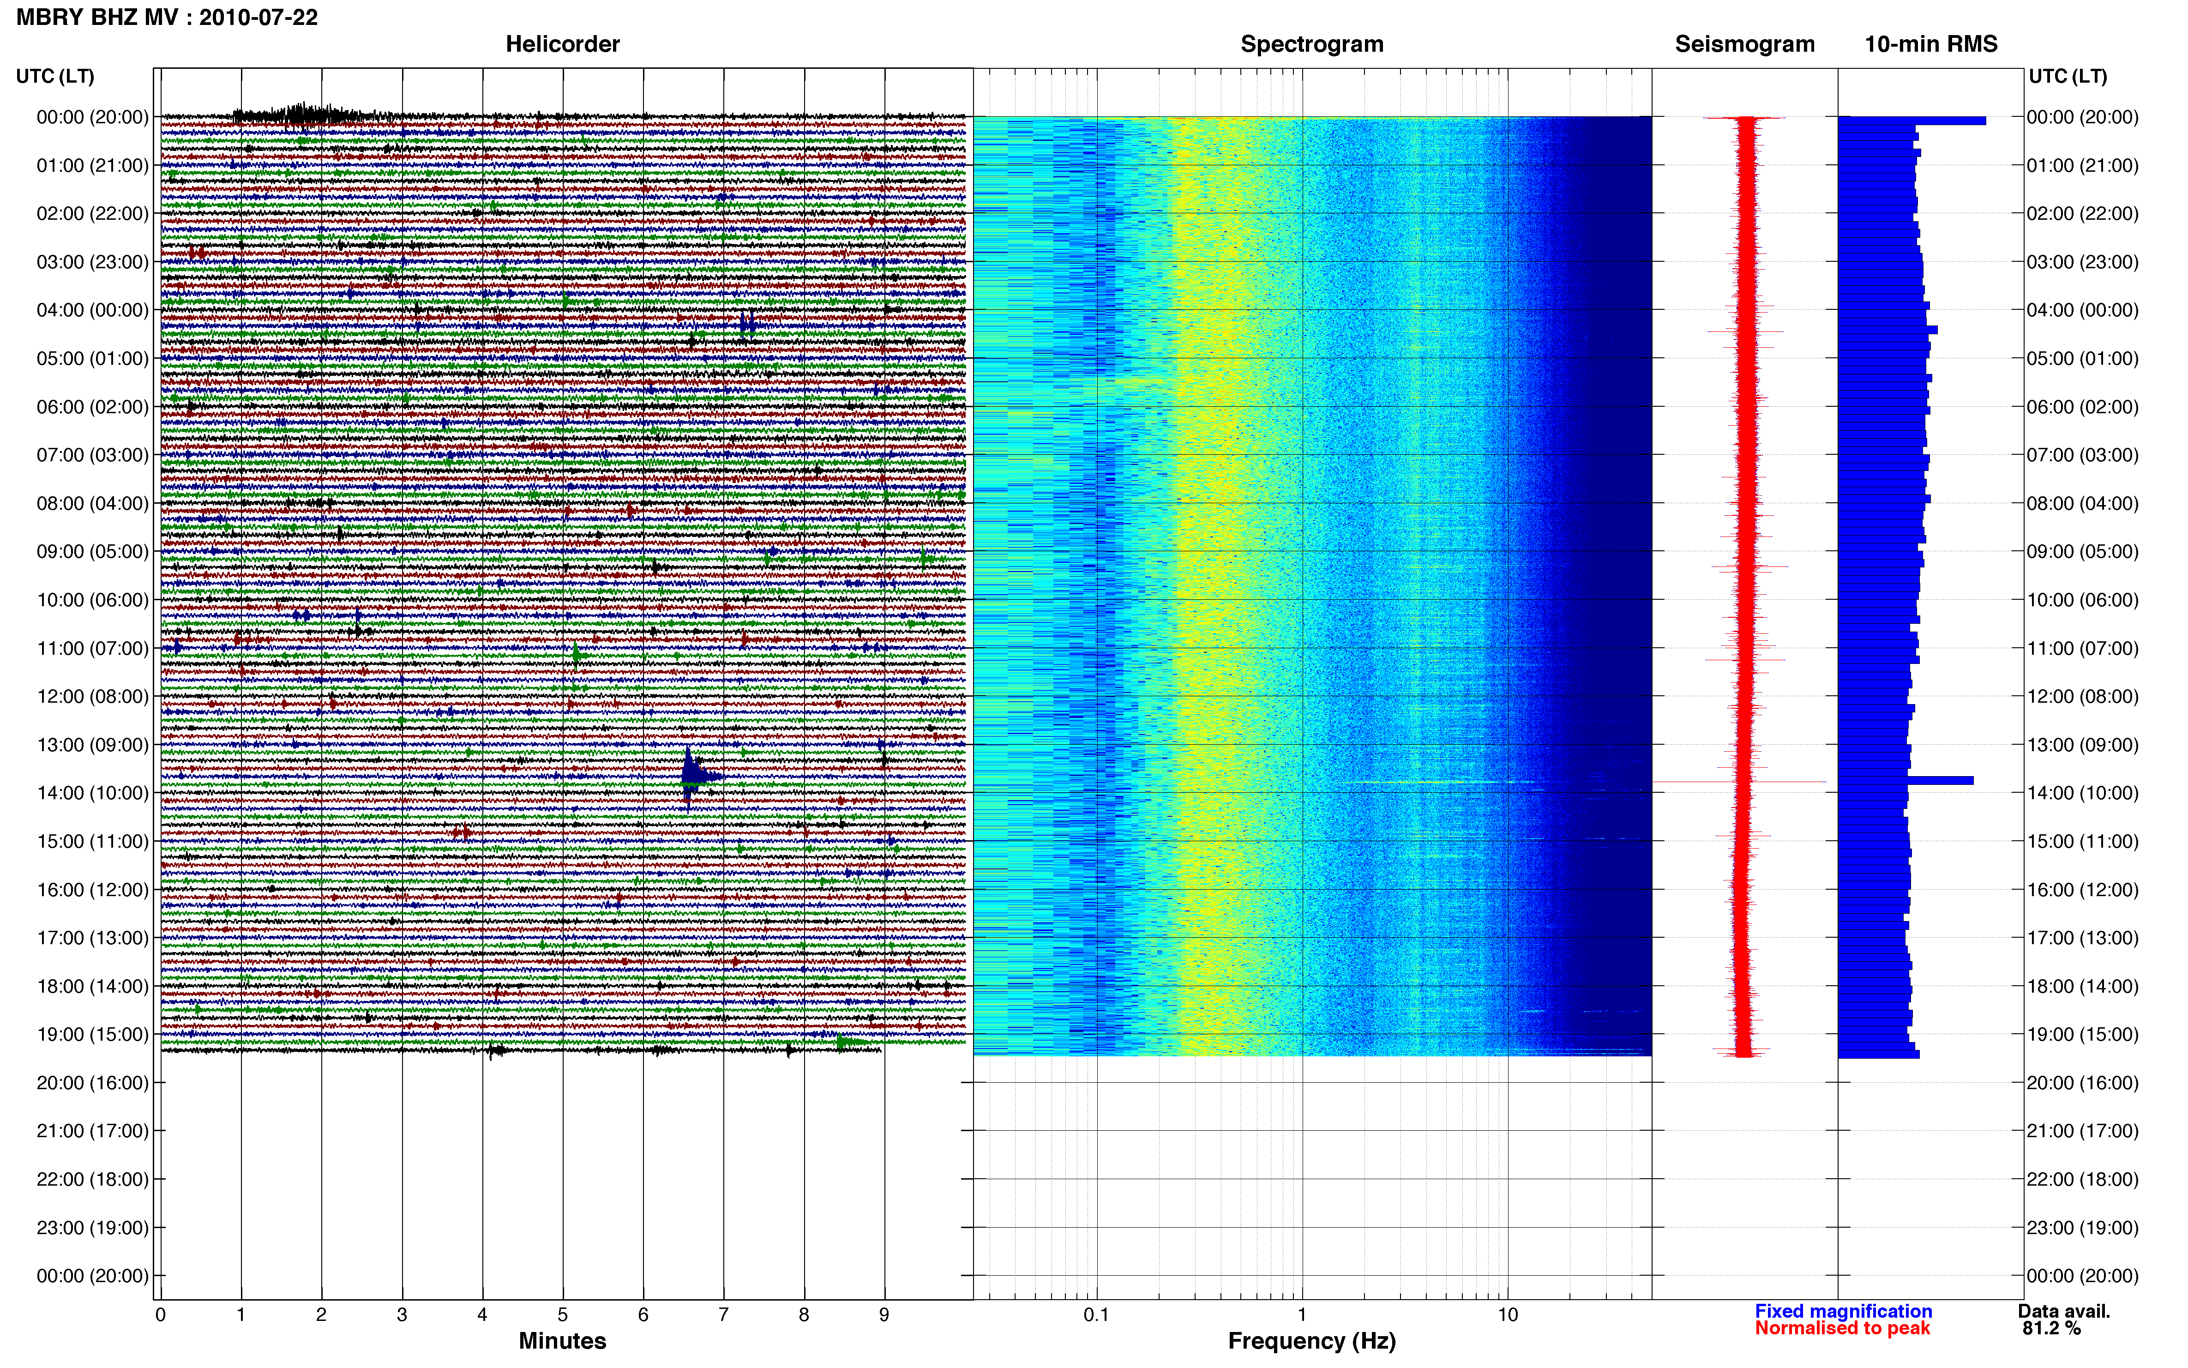The width and height of the screenshot is (2188, 1368).
Task: Click '08:00 (04:00)' time label next to Helicorder
Action: pyautogui.click(x=92, y=503)
